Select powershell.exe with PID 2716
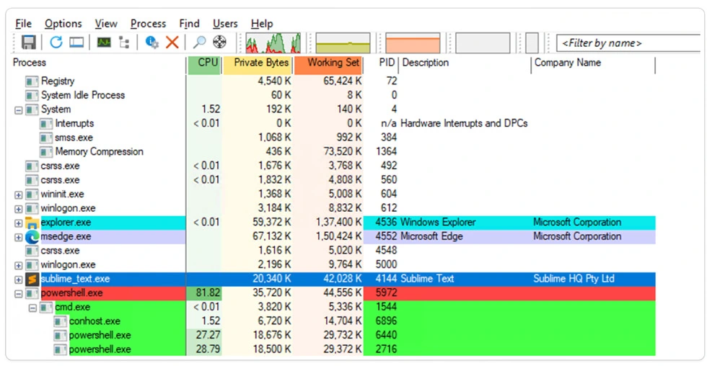This screenshot has width=707, height=366. coord(333,349)
